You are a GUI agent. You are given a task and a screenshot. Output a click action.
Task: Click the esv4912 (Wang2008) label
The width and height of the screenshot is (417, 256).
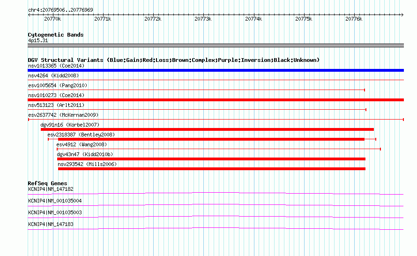pyautogui.click(x=82, y=144)
